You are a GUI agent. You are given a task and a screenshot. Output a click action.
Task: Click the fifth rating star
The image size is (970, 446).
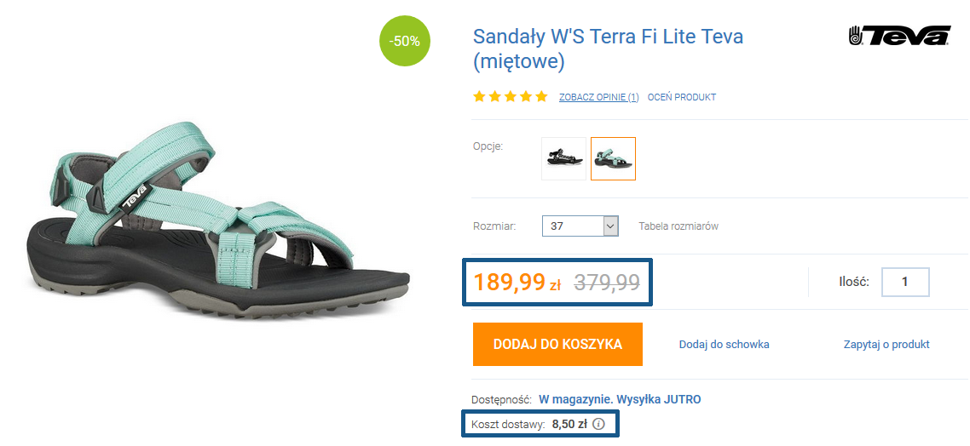[541, 97]
